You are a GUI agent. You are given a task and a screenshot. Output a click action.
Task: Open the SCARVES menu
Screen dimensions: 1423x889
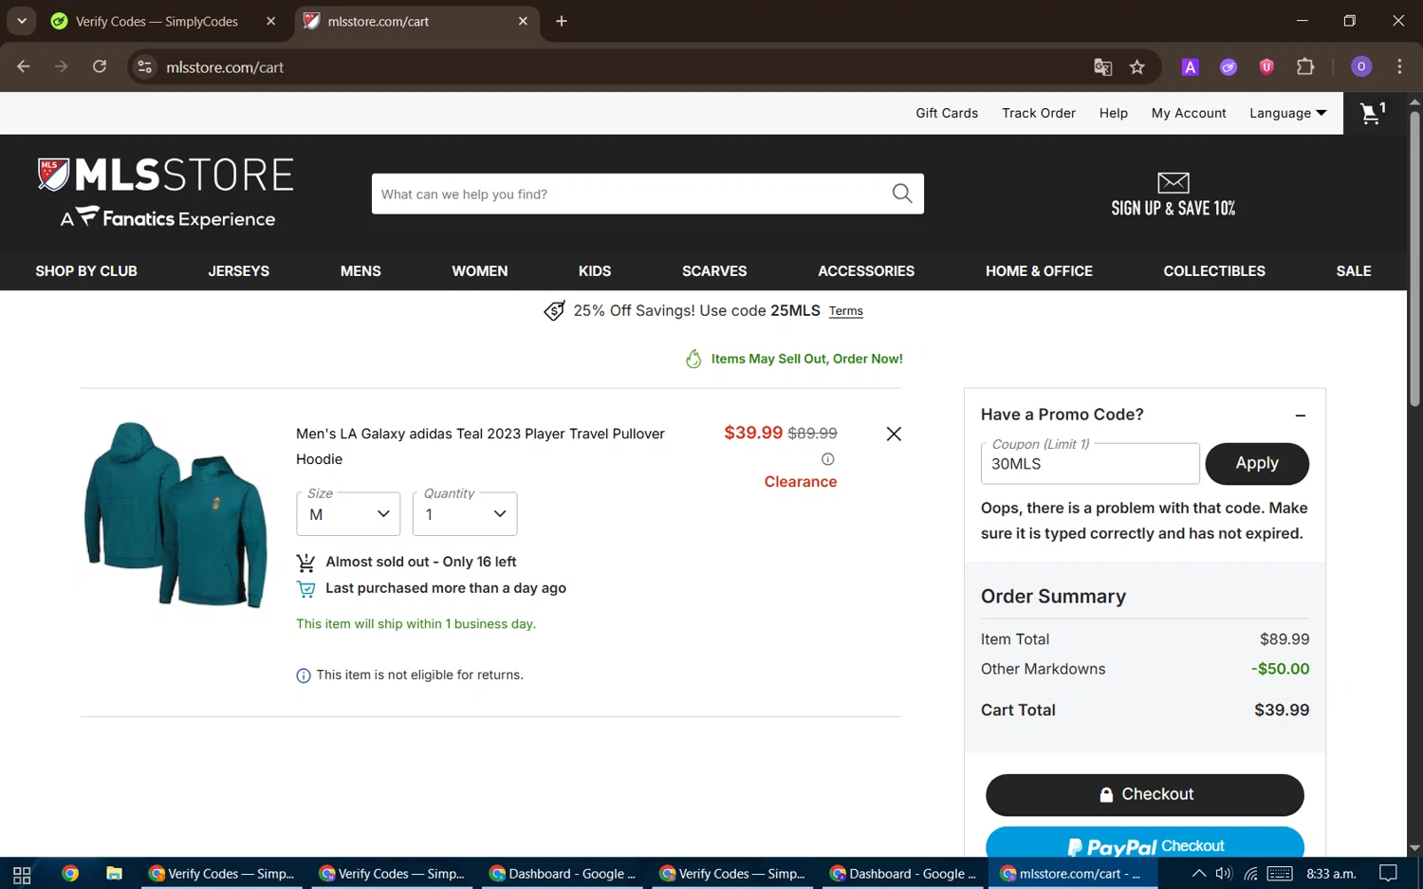pyautogui.click(x=714, y=271)
